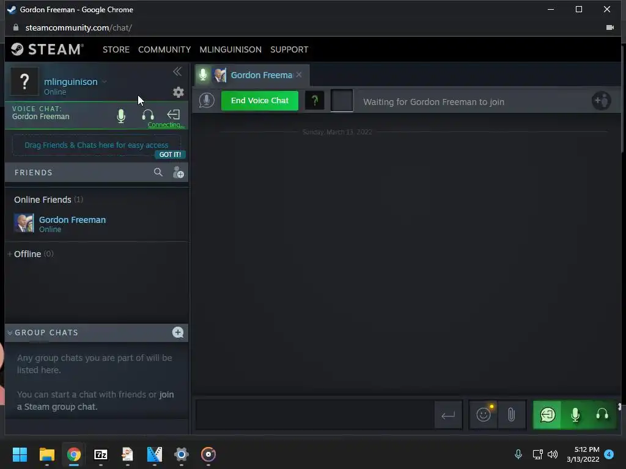Collapse the friends sidebar with double chevron
Screen dimensions: 626x469
tap(177, 72)
